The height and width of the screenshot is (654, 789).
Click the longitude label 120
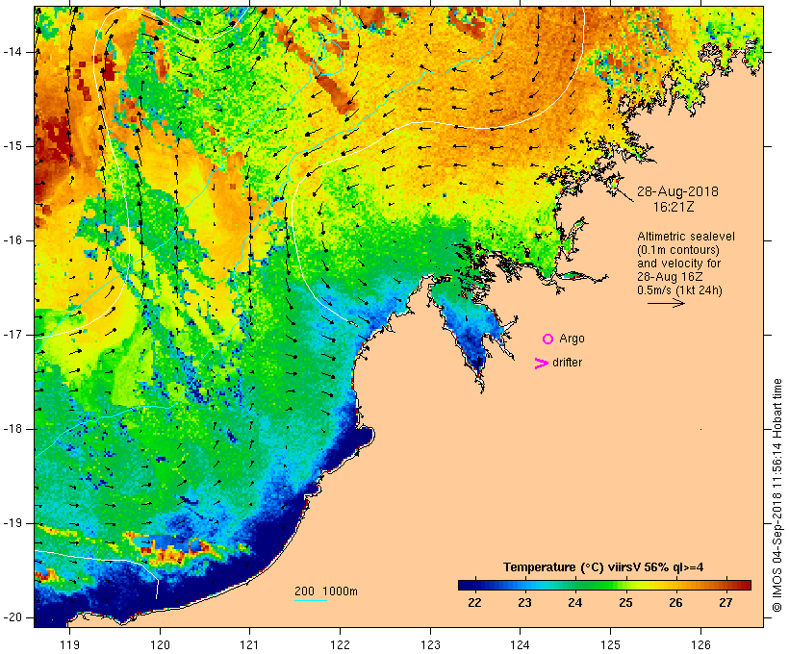click(160, 644)
